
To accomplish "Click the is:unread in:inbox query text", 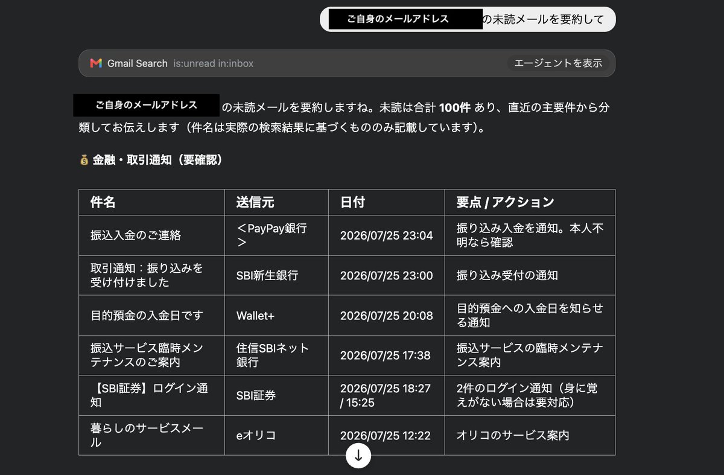I will click(213, 63).
